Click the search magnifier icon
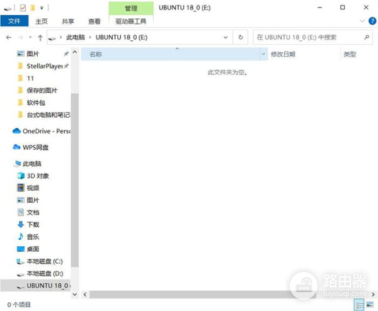The height and width of the screenshot is (311, 378). (367, 37)
